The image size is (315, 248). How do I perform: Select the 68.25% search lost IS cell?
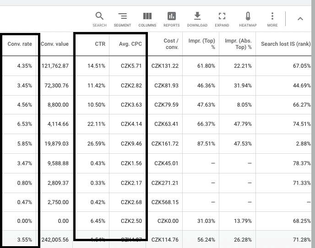point(302,221)
